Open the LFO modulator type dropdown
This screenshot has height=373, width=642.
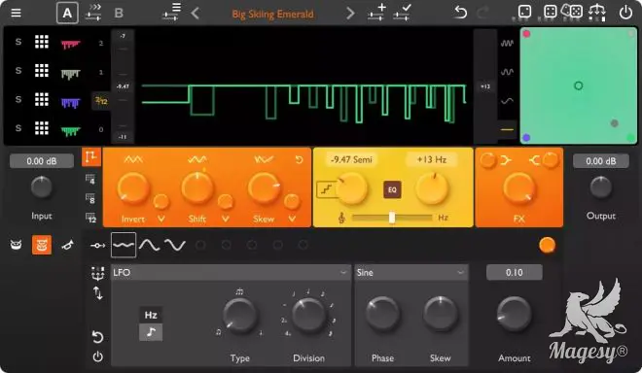[231, 272]
